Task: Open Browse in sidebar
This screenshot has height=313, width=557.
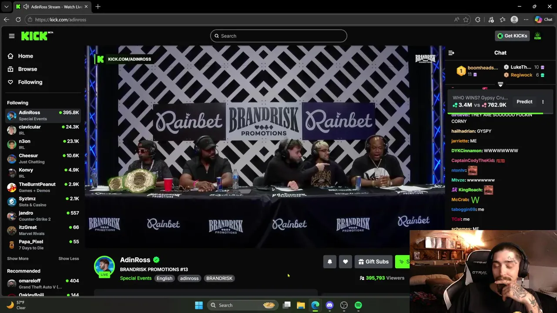Action: tap(27, 69)
